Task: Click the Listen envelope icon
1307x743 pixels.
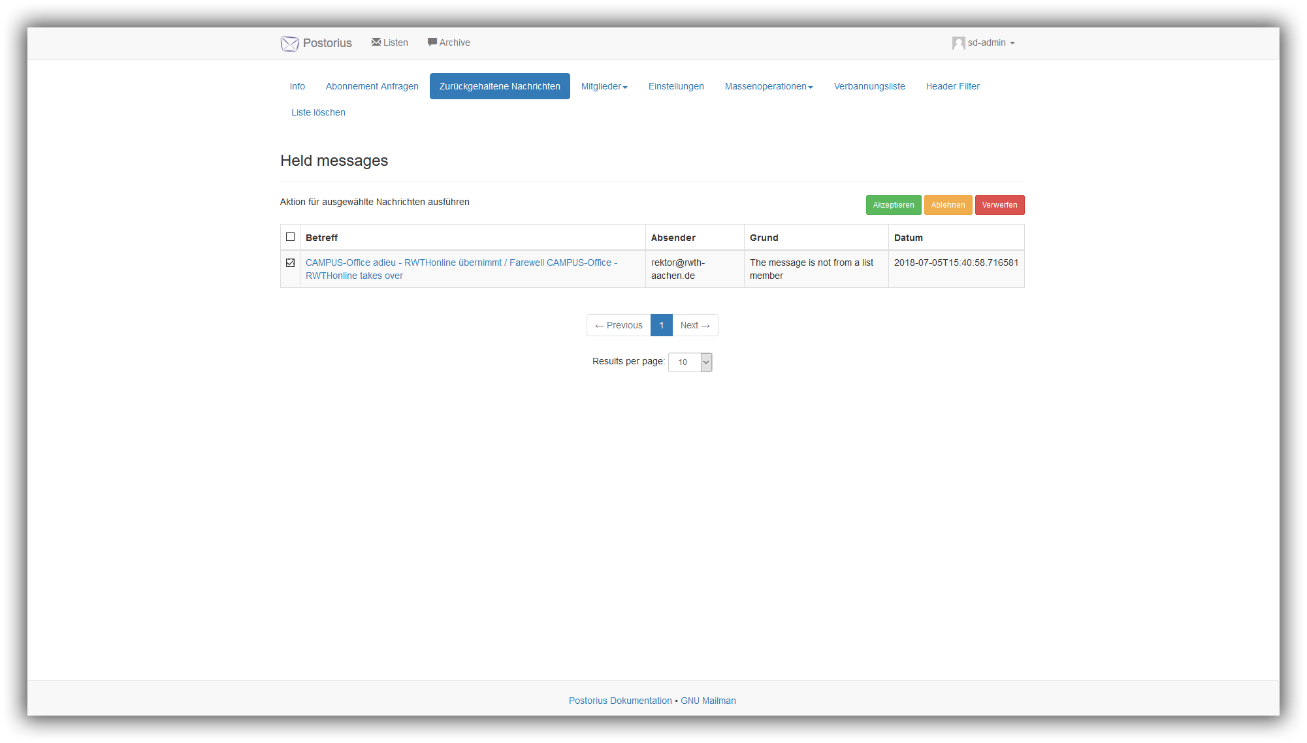Action: (x=376, y=42)
